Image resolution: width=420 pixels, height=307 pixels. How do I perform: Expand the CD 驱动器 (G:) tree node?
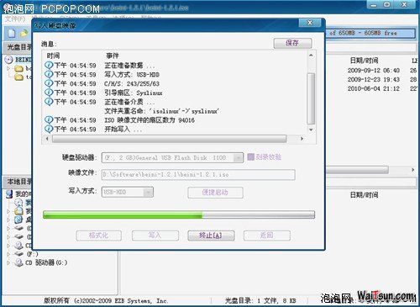8,263
